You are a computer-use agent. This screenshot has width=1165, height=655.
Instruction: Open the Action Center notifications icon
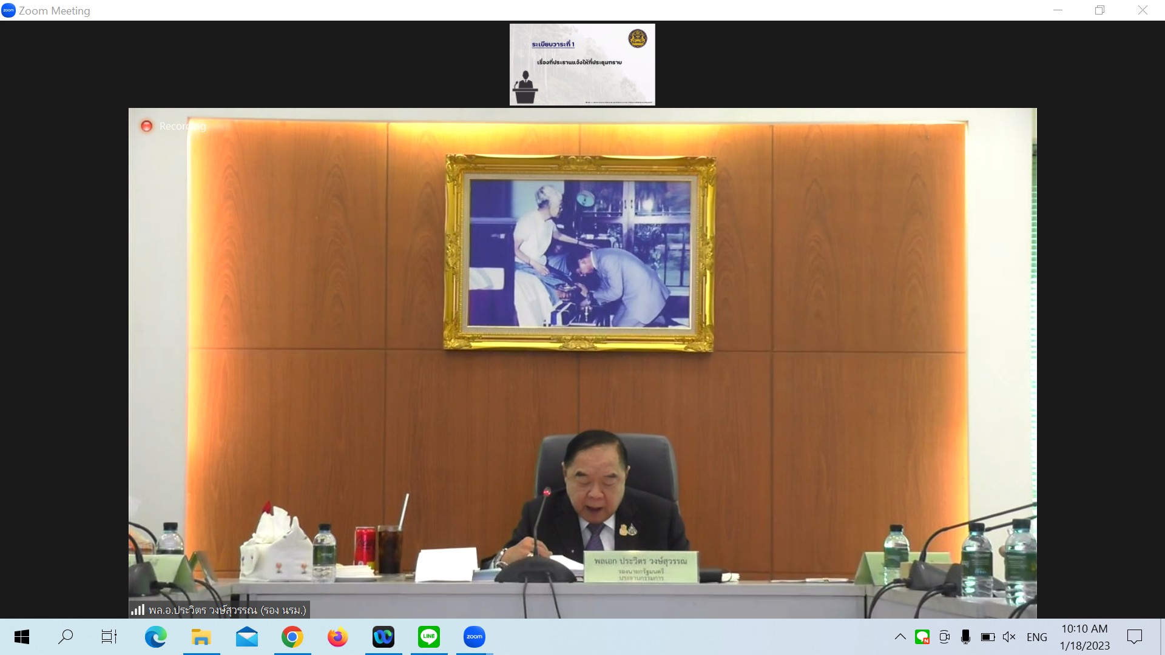(1134, 637)
